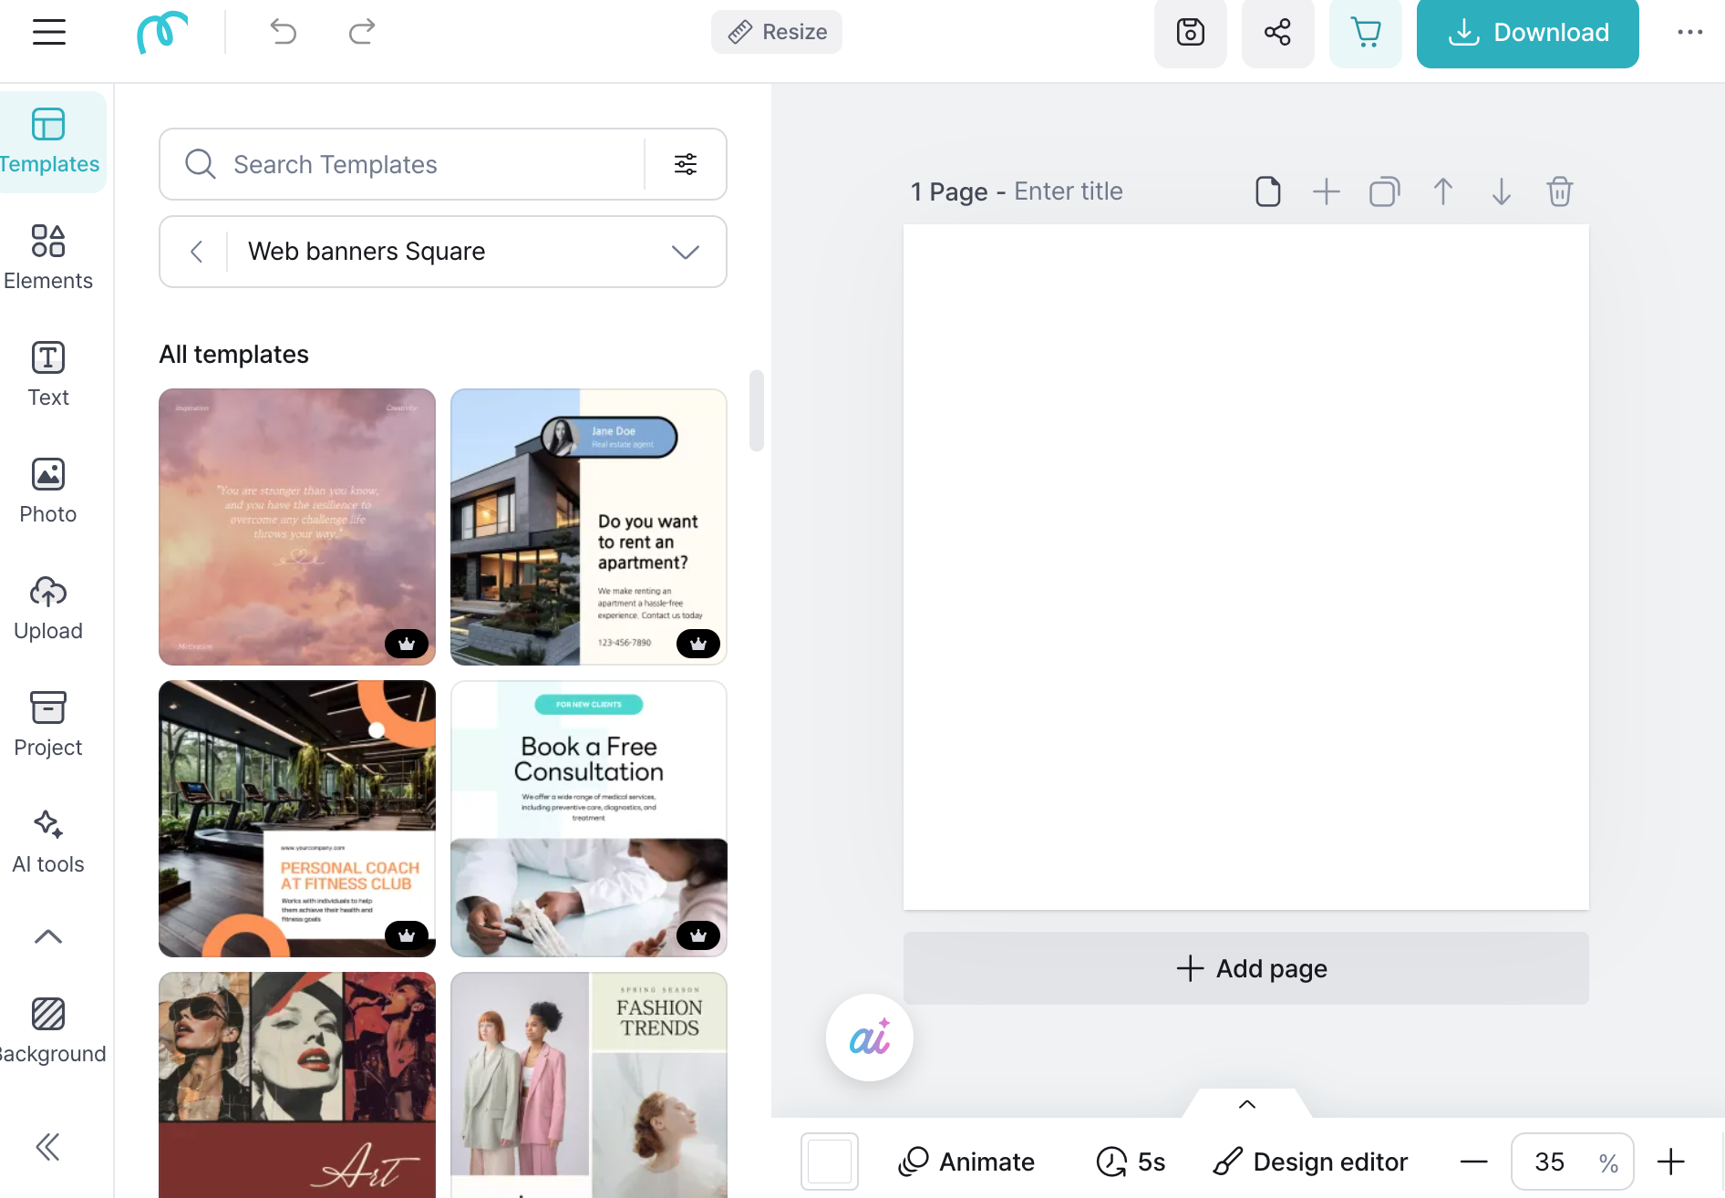The width and height of the screenshot is (1725, 1198).
Task: Redo the last action
Action: click(362, 32)
